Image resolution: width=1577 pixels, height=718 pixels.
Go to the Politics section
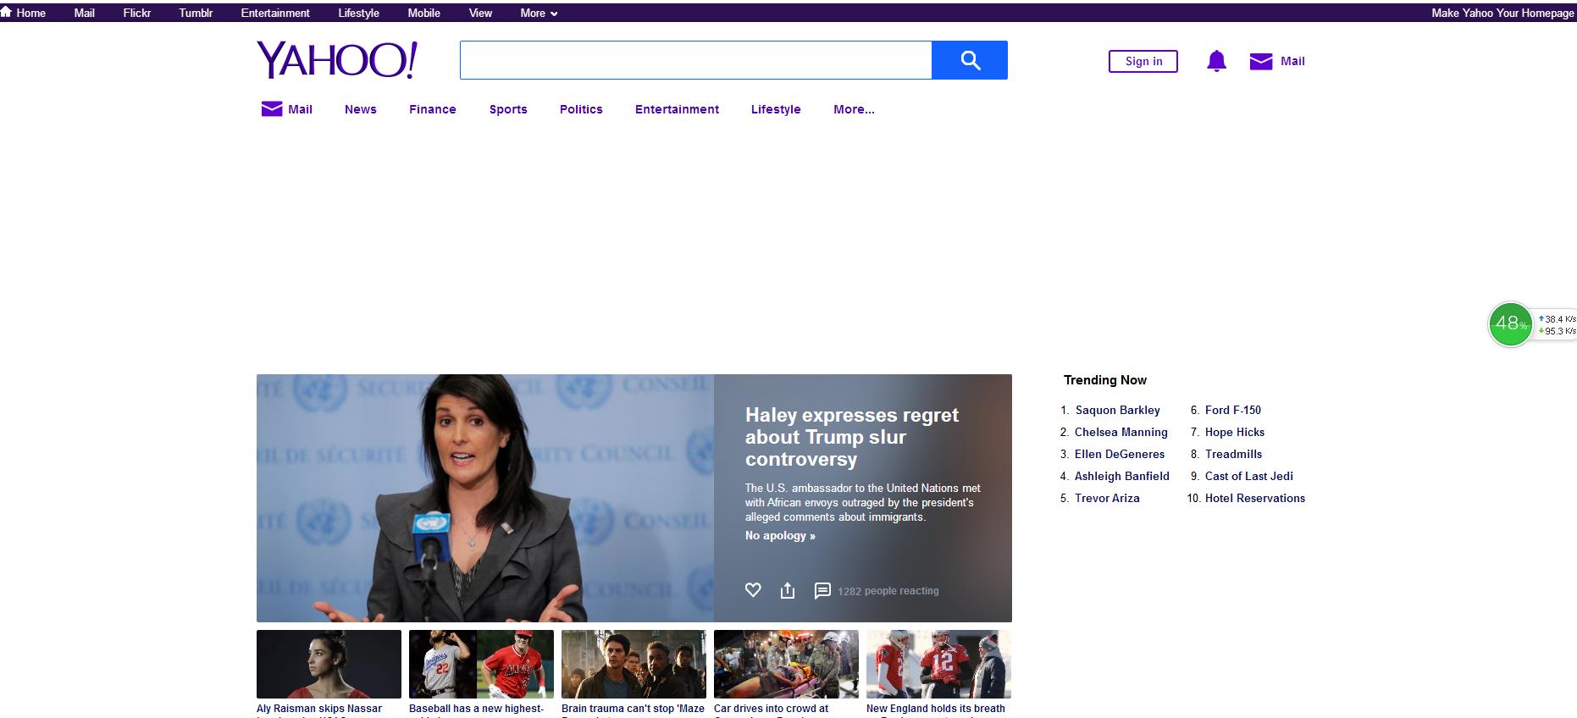(581, 109)
